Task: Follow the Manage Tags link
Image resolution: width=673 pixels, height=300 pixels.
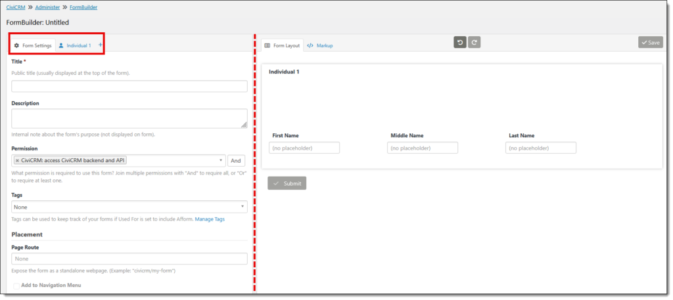Action: (x=210, y=219)
